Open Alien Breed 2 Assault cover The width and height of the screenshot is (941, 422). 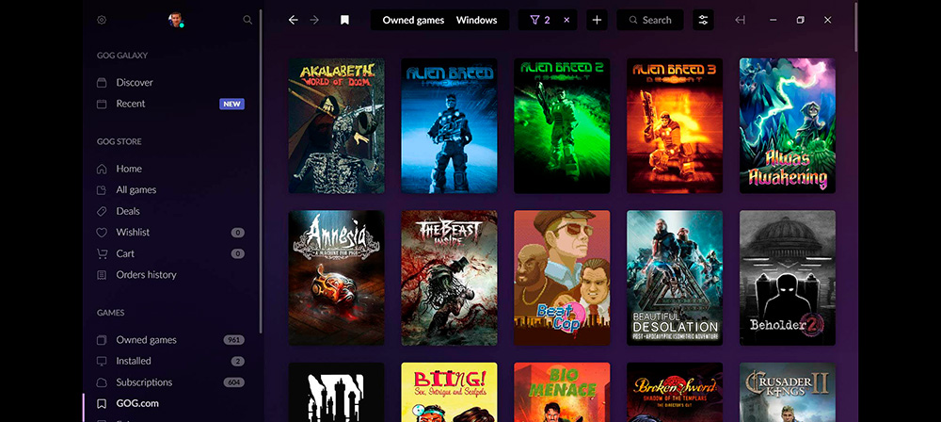563,125
